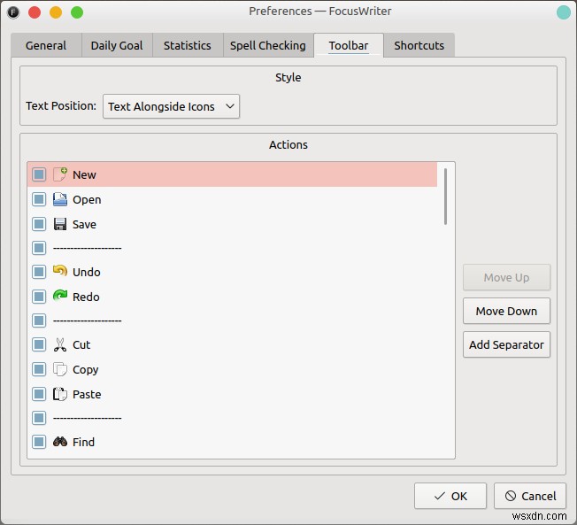
Task: Toggle the Undo action checkbox
Action: coord(39,272)
